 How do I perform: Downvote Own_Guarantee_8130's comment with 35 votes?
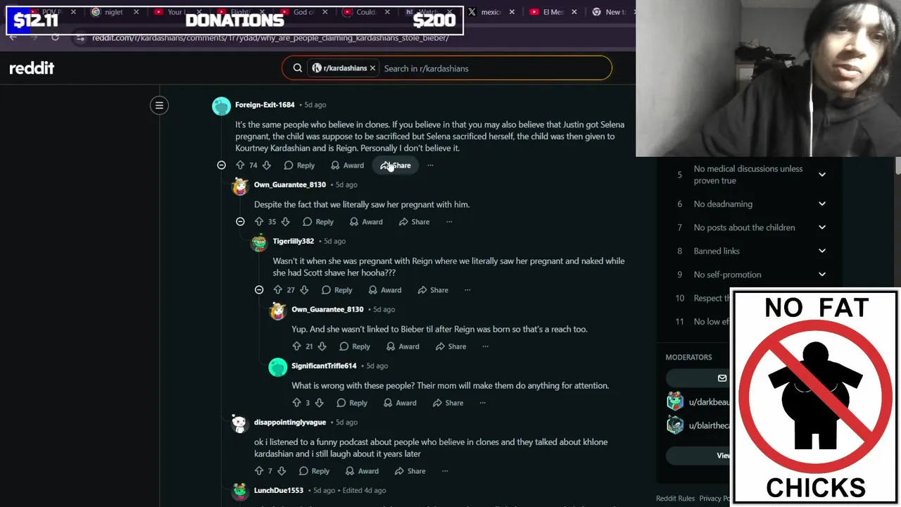(285, 222)
